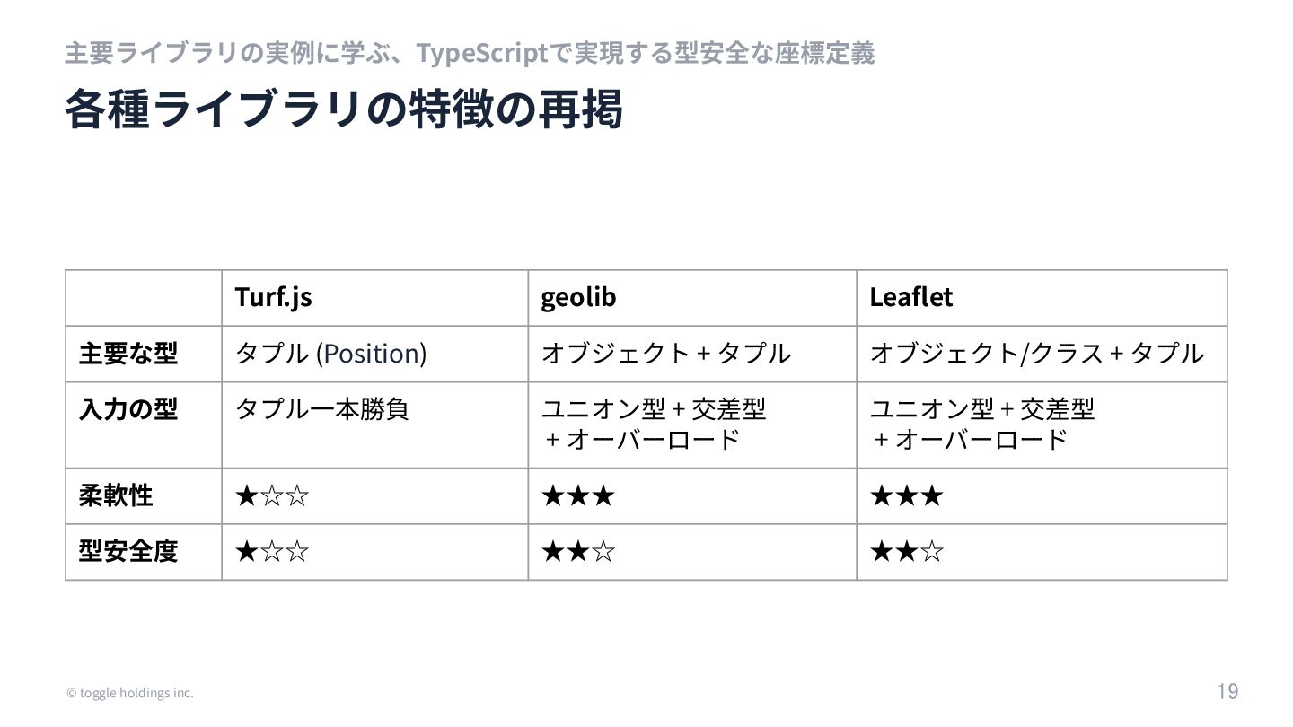Image resolution: width=1293 pixels, height=727 pixels.
Task: Select the geolib column header
Action: 578,297
